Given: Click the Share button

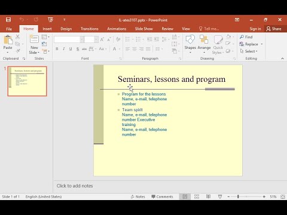Looking at the screenshot, I should (x=274, y=29).
